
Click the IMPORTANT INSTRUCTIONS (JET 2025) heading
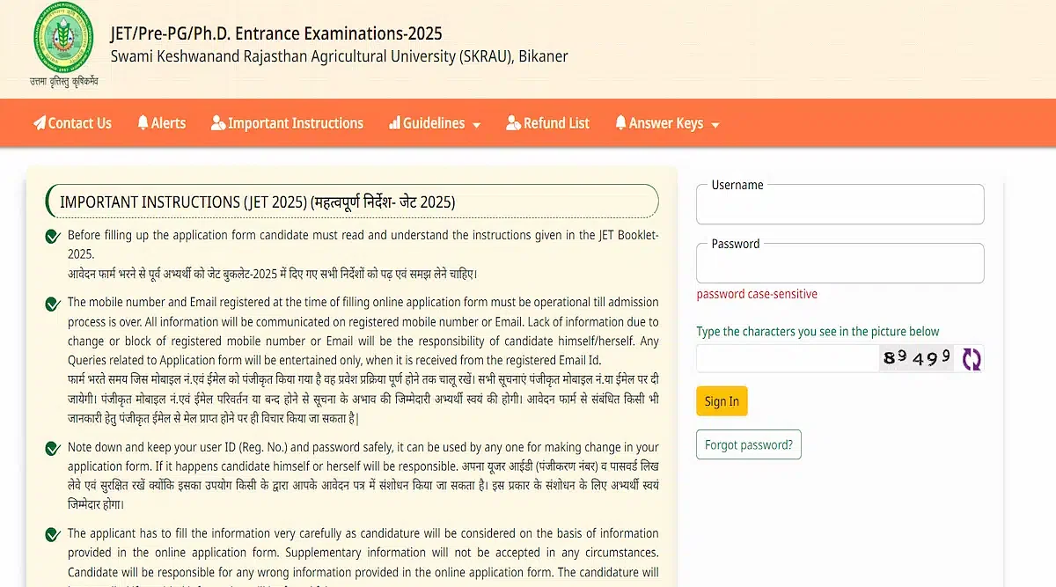[257, 202]
